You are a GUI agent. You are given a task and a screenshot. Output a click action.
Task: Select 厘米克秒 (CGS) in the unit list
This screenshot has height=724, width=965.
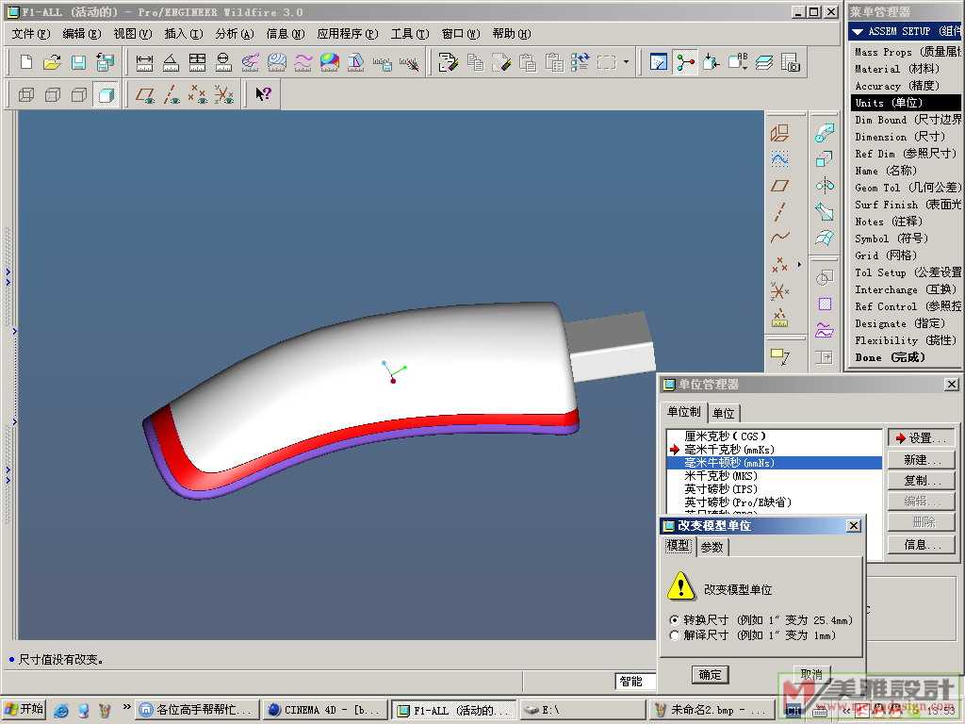[725, 436]
